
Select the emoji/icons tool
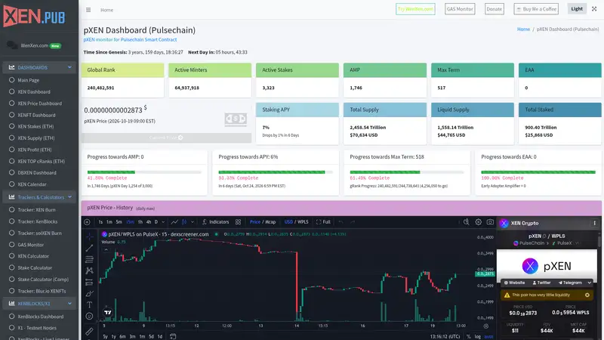pyautogui.click(x=89, y=316)
